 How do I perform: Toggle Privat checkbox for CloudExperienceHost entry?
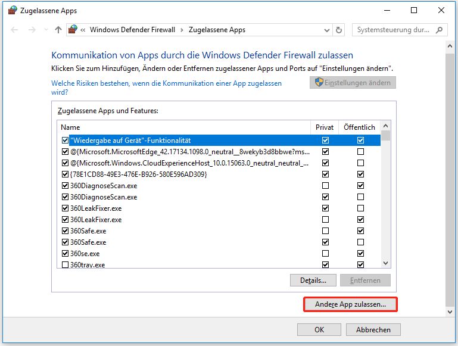coord(325,163)
